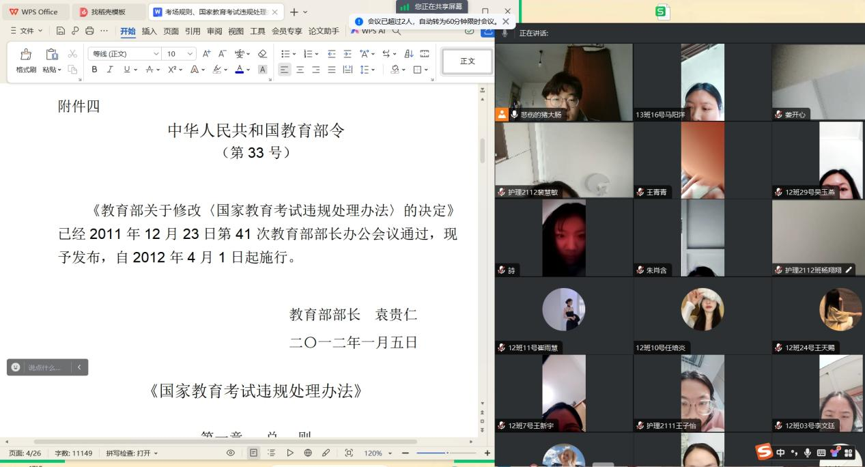Open the spell check (拼写检查) dropdown
This screenshot has width=865, height=467.
pos(132,453)
